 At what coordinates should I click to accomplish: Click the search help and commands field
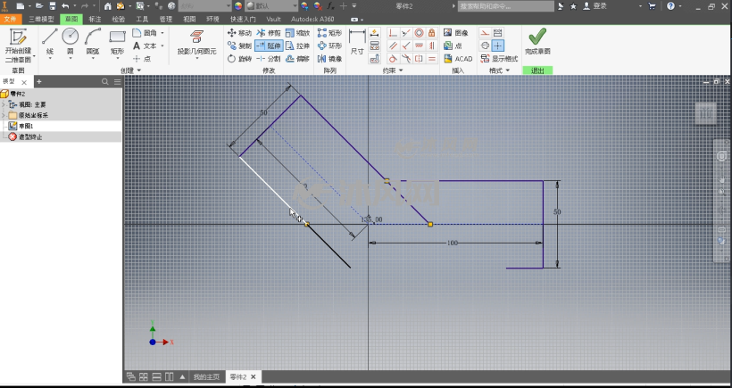[x=505, y=6]
